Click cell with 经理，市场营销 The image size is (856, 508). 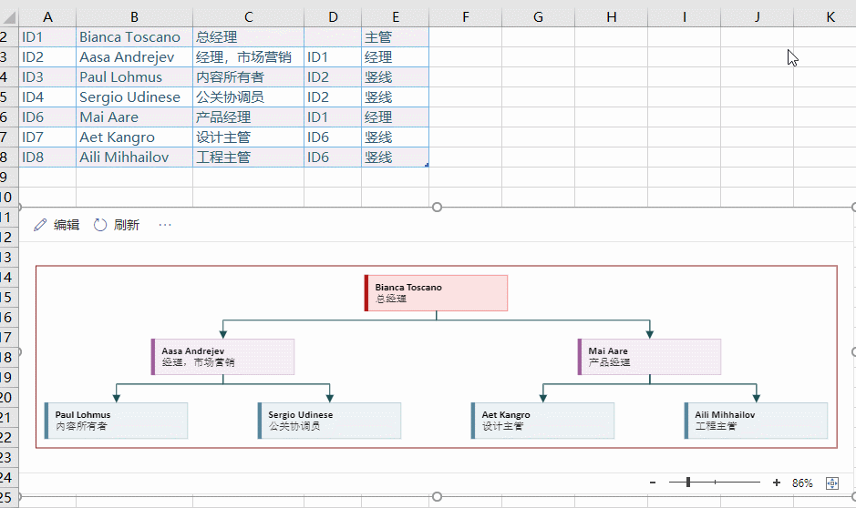tap(248, 57)
